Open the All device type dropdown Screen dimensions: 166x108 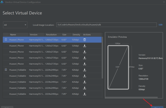coord(15,25)
